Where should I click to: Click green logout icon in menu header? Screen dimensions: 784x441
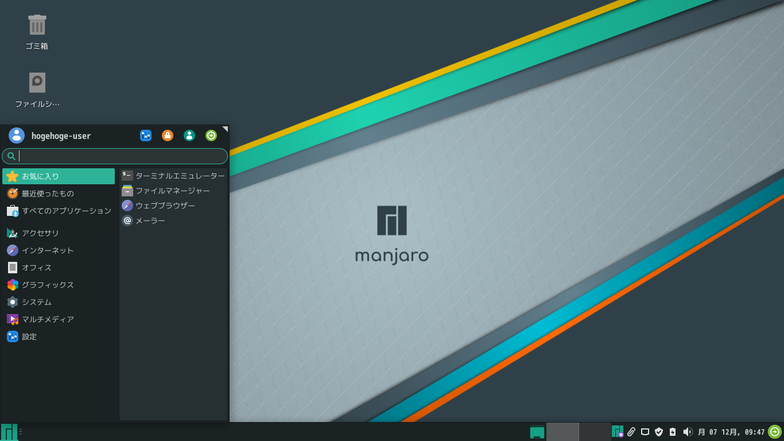tap(211, 136)
